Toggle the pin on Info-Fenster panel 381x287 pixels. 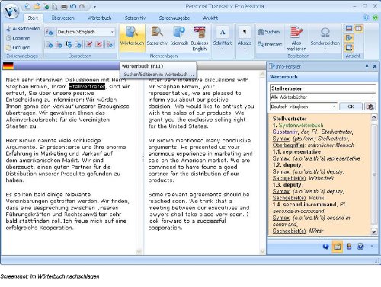[x=367, y=66]
